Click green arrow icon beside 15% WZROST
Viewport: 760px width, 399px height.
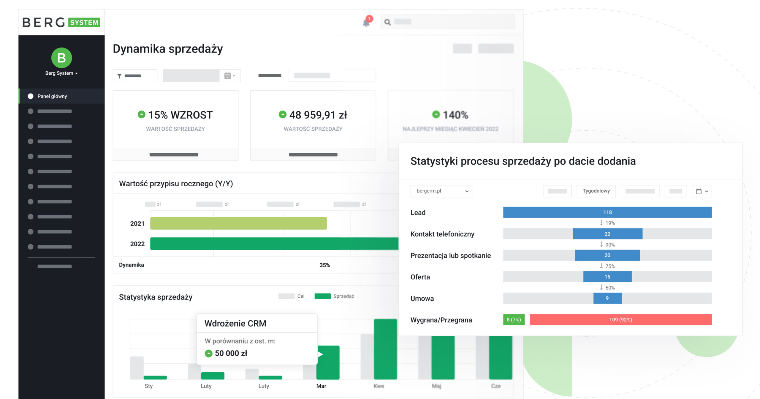tap(142, 114)
